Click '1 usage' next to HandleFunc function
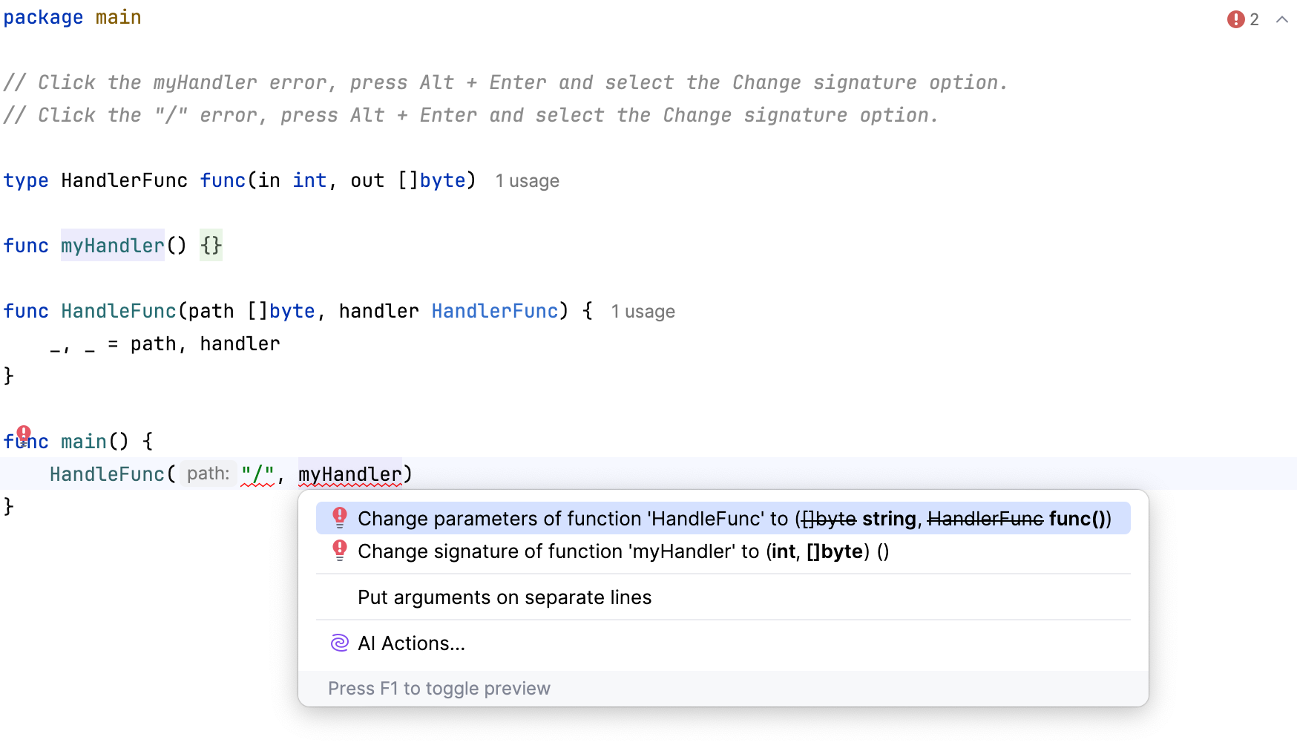The image size is (1297, 754). pyautogui.click(x=643, y=311)
